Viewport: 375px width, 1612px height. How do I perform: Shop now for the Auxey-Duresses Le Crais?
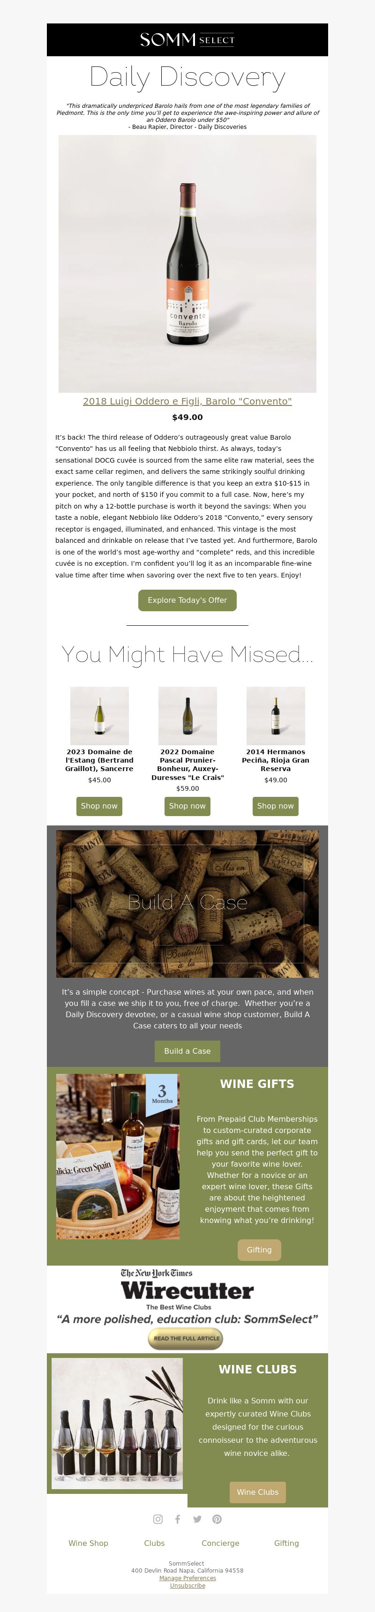[187, 805]
